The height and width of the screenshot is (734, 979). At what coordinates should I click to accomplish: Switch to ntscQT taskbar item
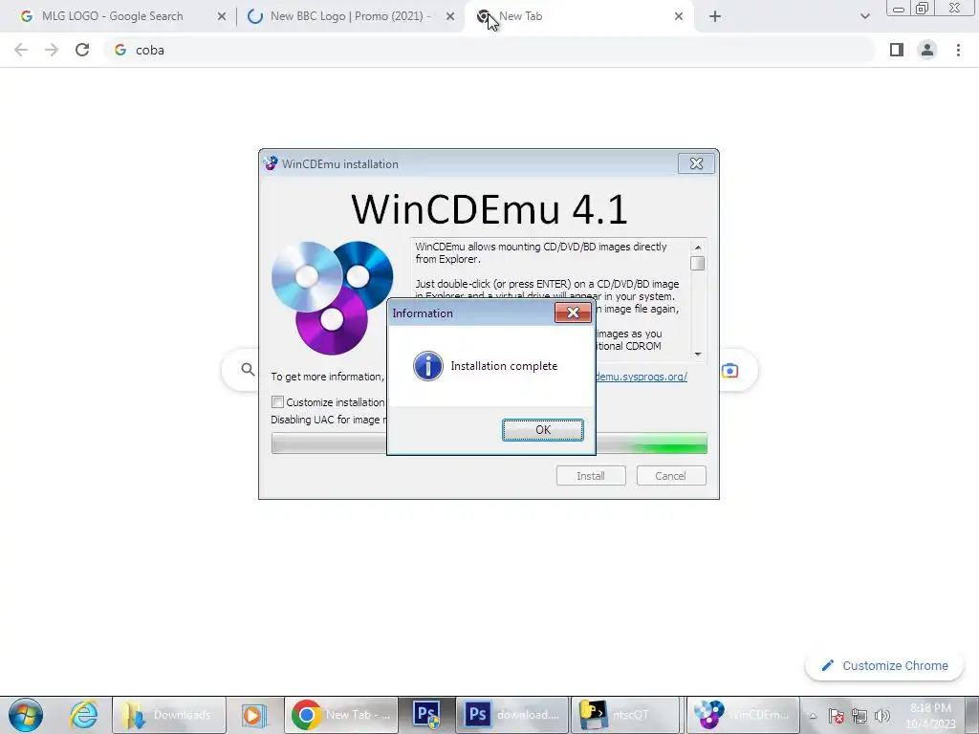(x=625, y=715)
